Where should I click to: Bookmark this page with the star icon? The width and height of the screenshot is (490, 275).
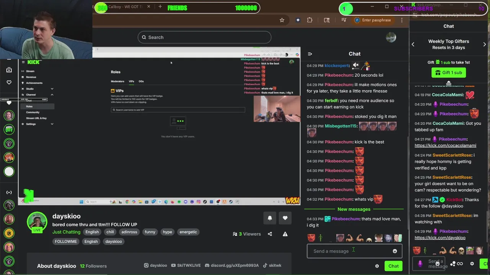pyautogui.click(x=282, y=20)
